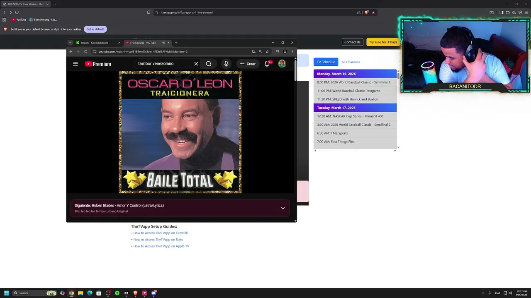This screenshot has height=298, width=531.
Task: Click Contact Us button
Action: tap(353, 42)
